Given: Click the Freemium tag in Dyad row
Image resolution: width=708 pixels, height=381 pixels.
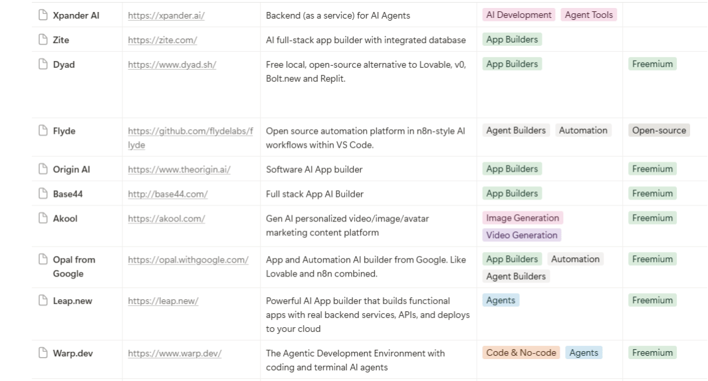Looking at the screenshot, I should (x=652, y=64).
